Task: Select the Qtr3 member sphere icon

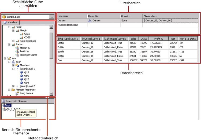Action: point(21,79)
